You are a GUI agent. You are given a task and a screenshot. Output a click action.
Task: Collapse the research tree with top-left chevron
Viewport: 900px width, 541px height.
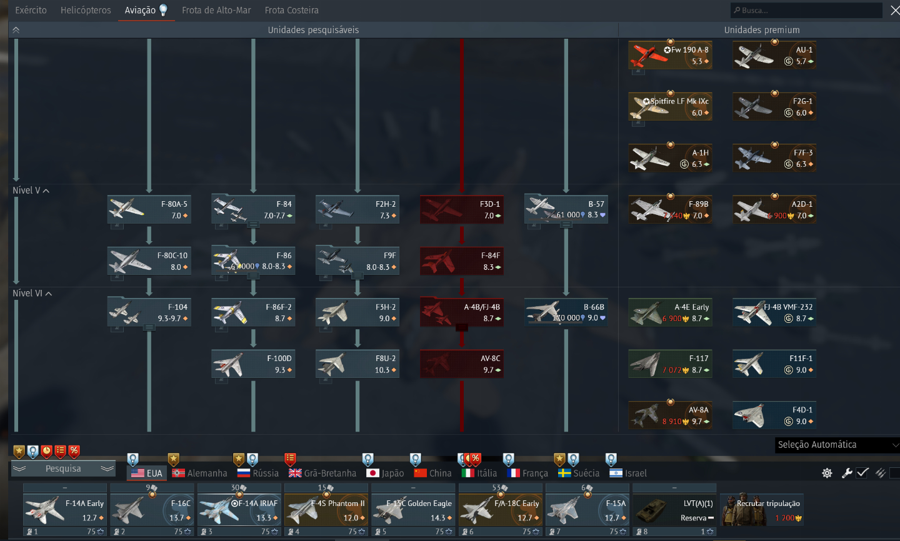point(16,30)
